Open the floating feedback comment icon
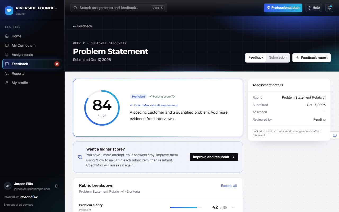This screenshot has width=339, height=212. pyautogui.click(x=334, y=135)
